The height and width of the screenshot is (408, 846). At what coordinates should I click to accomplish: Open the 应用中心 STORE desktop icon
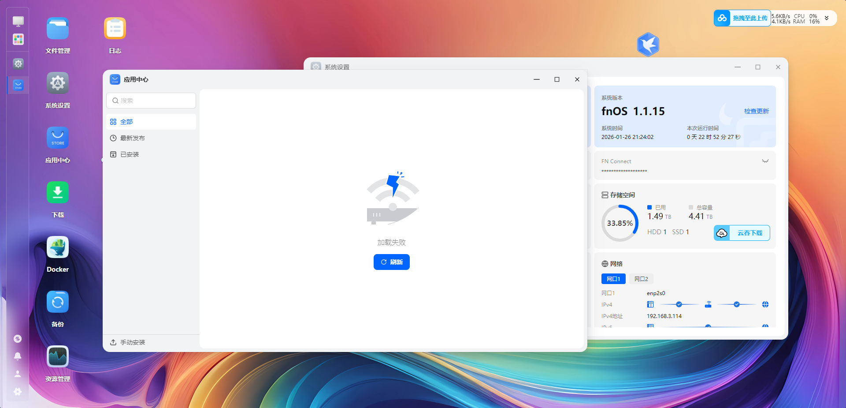58,138
